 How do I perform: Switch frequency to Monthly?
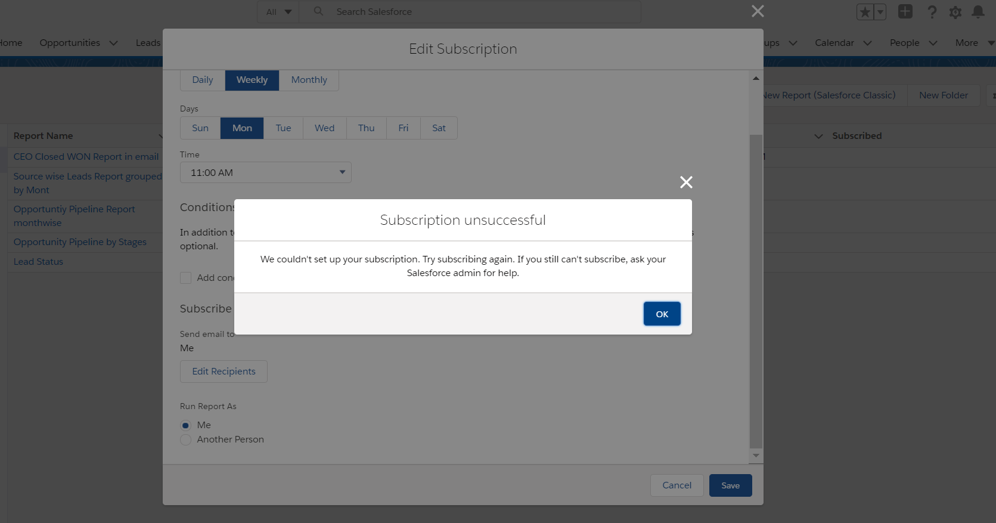[x=309, y=80]
